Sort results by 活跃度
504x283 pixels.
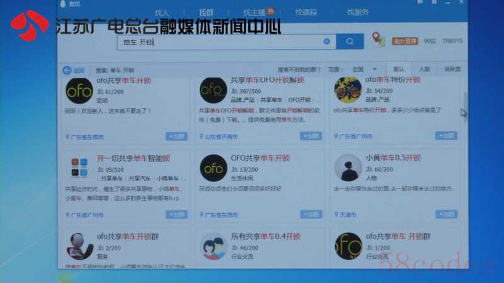click(452, 69)
